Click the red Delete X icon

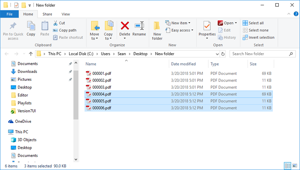(125, 26)
